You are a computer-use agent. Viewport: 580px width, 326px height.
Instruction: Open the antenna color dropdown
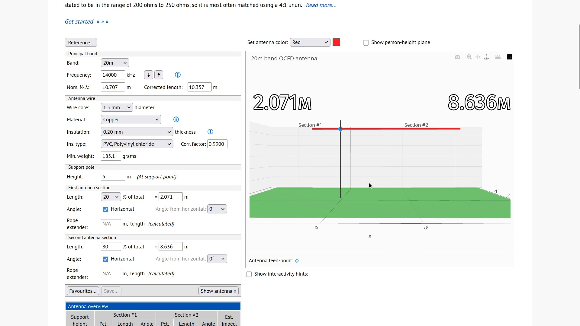[310, 42]
